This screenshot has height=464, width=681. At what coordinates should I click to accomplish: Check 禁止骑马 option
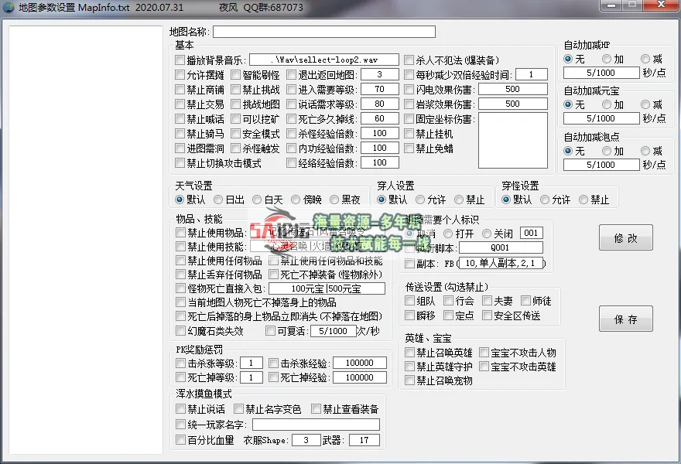pyautogui.click(x=180, y=133)
